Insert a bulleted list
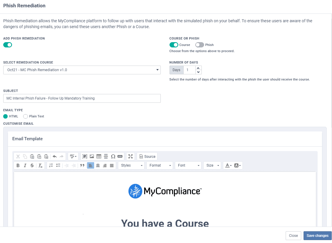Screen dimensions: 332x243 (58, 165)
